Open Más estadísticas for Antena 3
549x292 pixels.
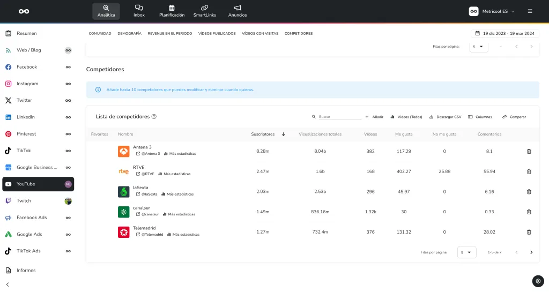(180, 154)
